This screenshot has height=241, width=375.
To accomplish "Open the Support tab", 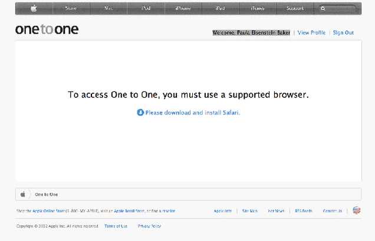I will pos(295,8).
